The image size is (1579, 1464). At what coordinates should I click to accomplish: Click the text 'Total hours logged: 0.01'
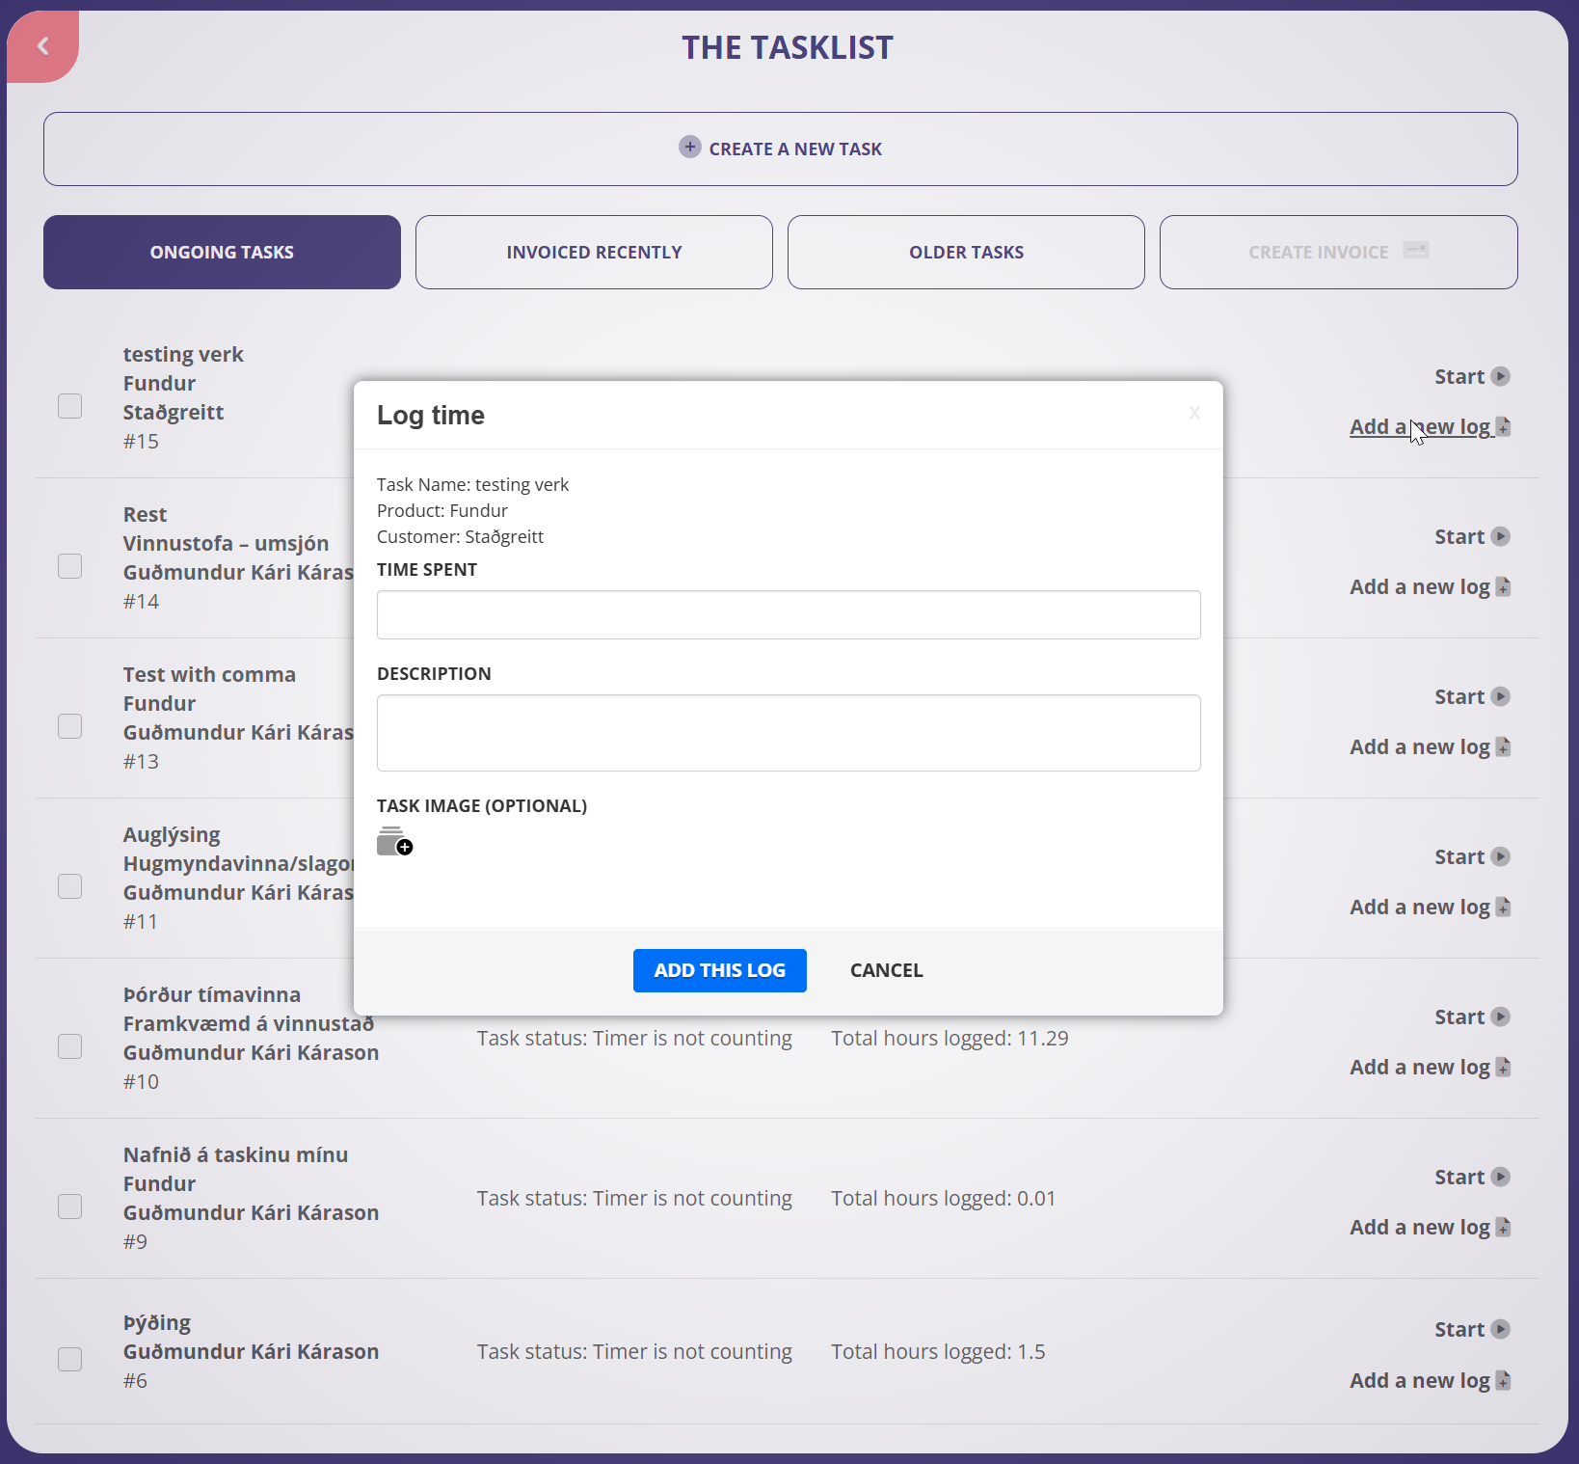tap(944, 1199)
